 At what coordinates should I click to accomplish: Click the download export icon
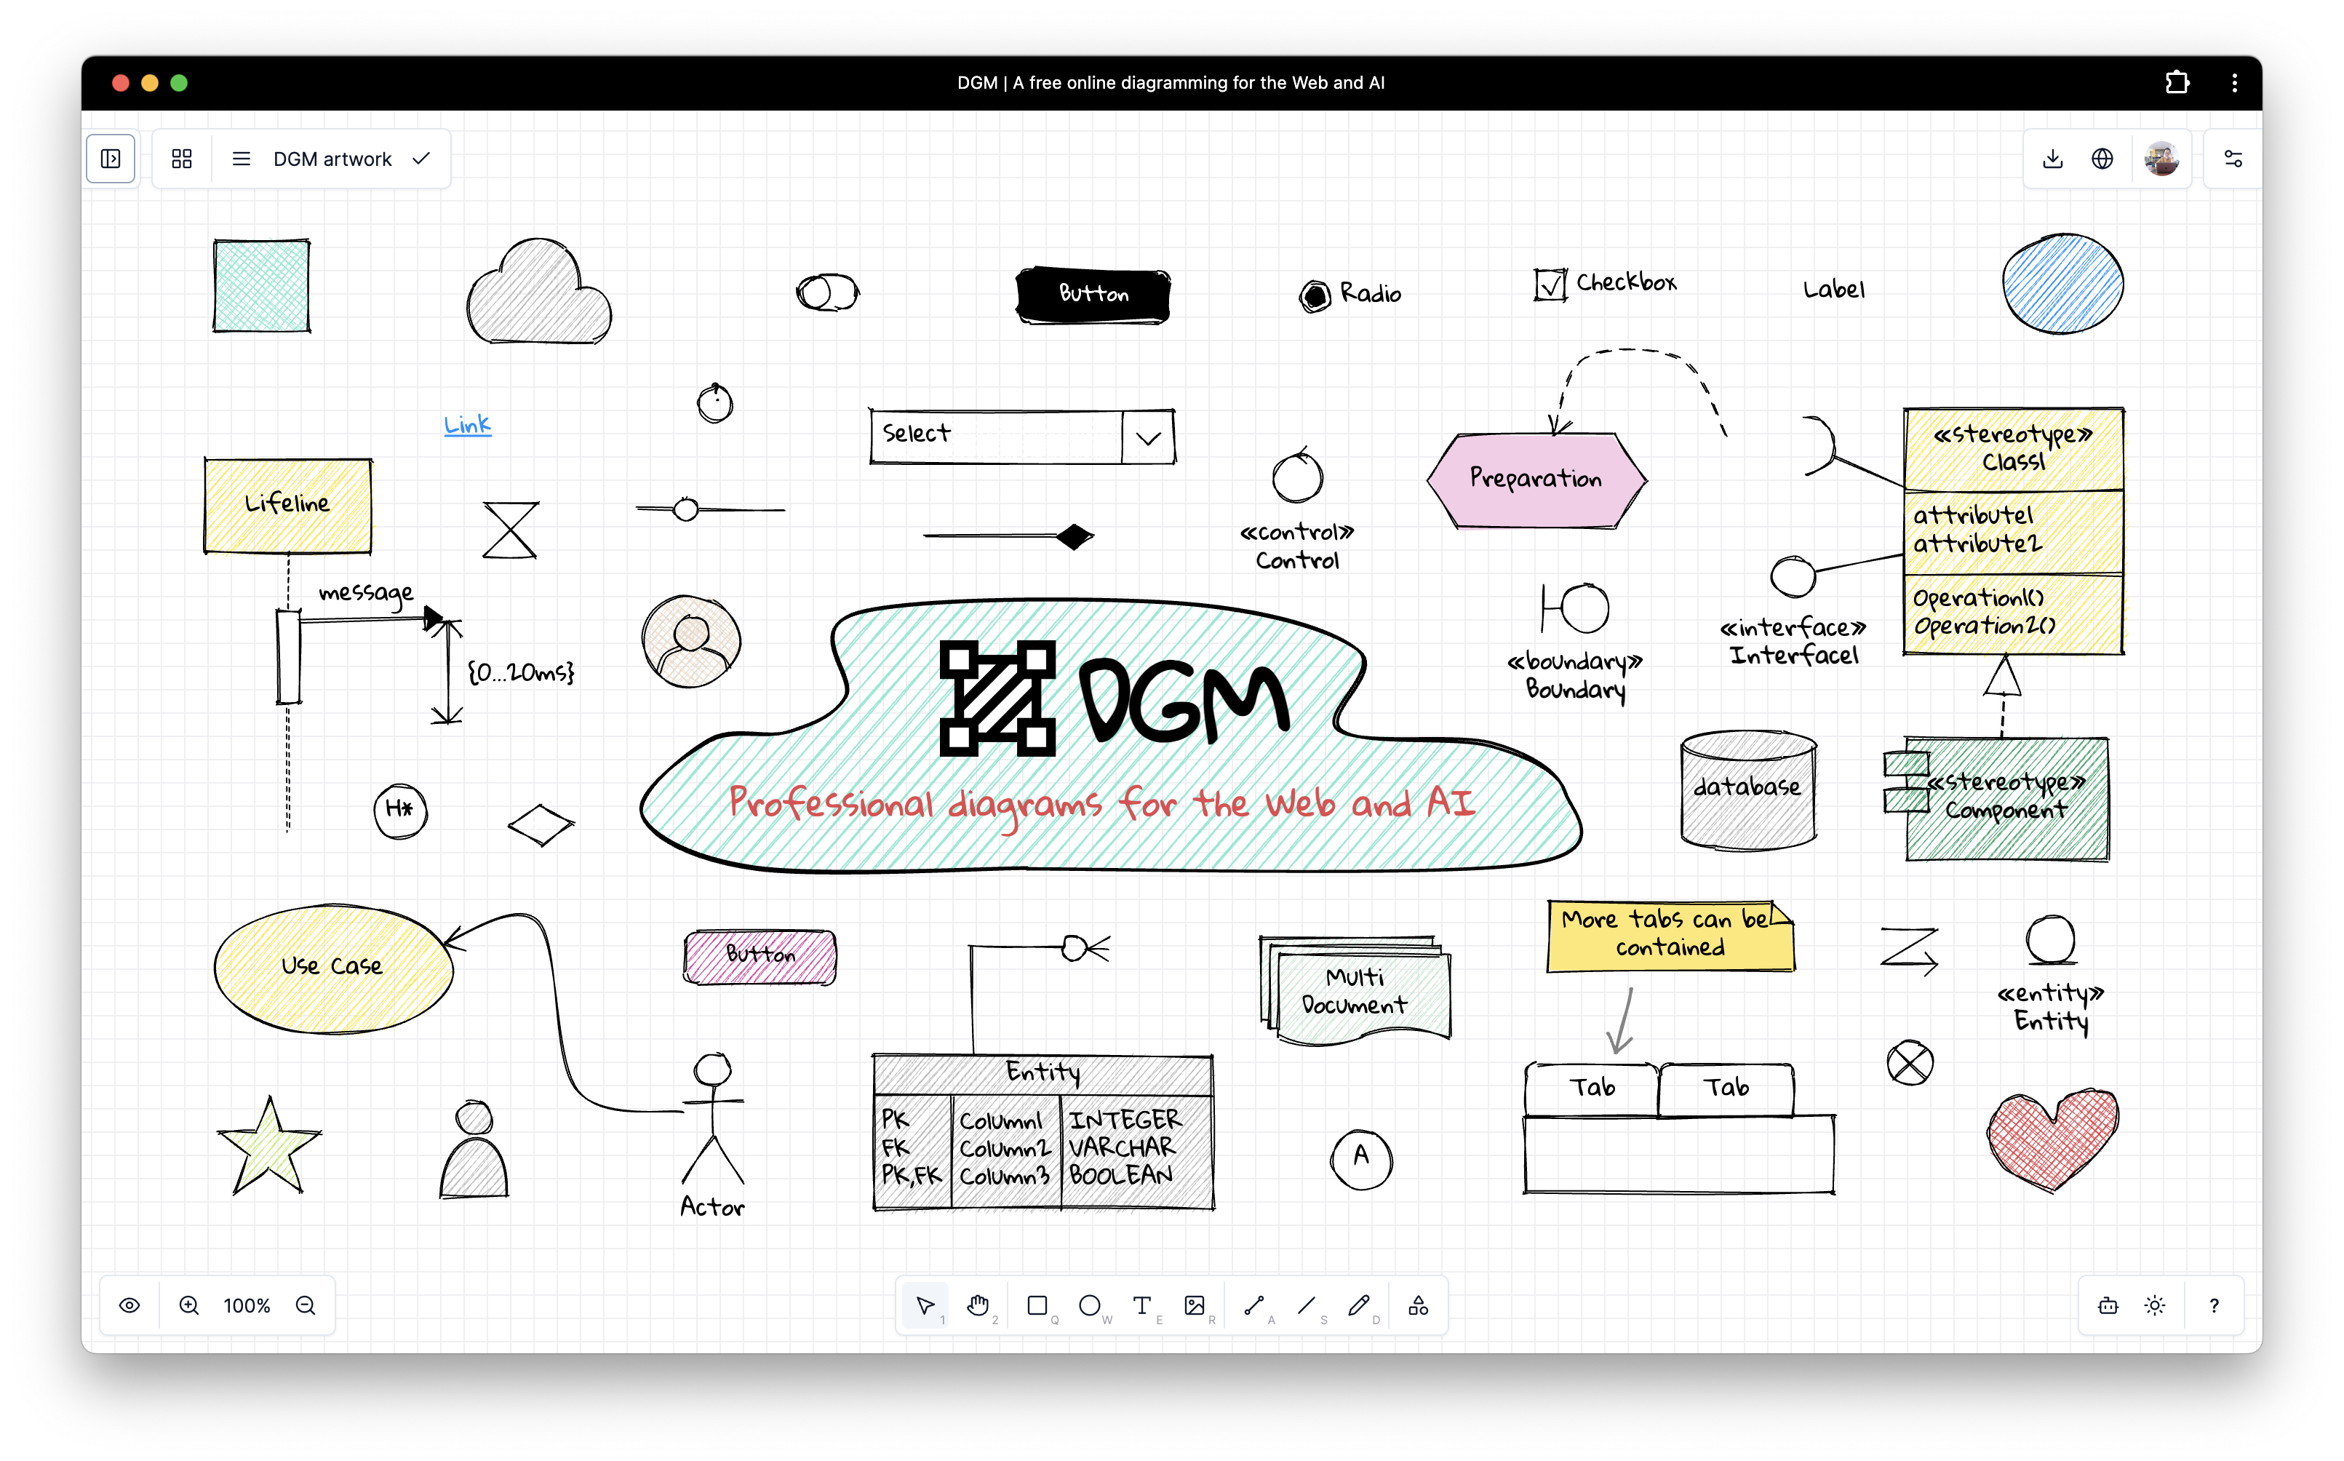tap(2053, 159)
